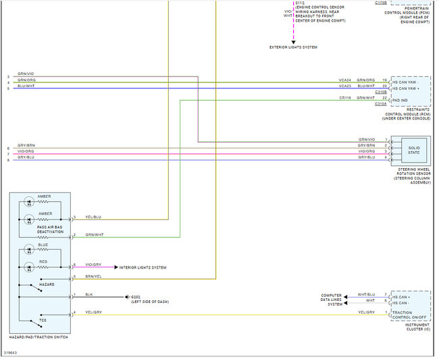Click the GRN/ORG label at wire 4 origin

(26, 80)
